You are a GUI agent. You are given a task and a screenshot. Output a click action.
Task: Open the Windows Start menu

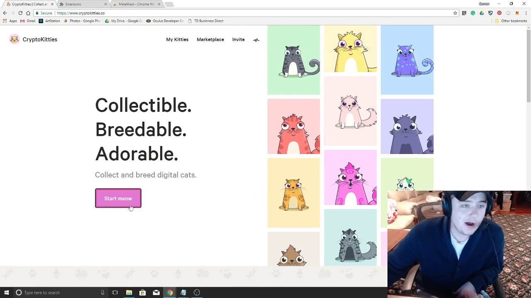pos(7,293)
